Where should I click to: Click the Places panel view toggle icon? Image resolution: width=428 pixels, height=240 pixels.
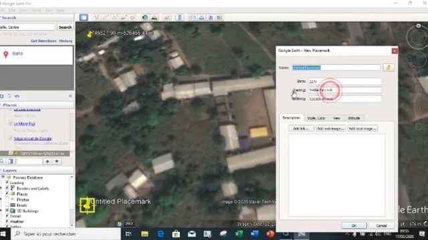point(11,161)
